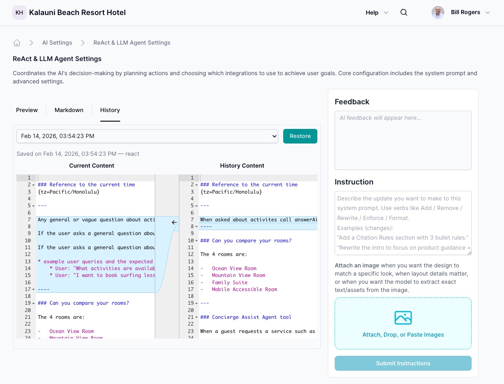504x384 pixels.
Task: Click Bill Rogers profile avatar picture
Action: coord(438,12)
